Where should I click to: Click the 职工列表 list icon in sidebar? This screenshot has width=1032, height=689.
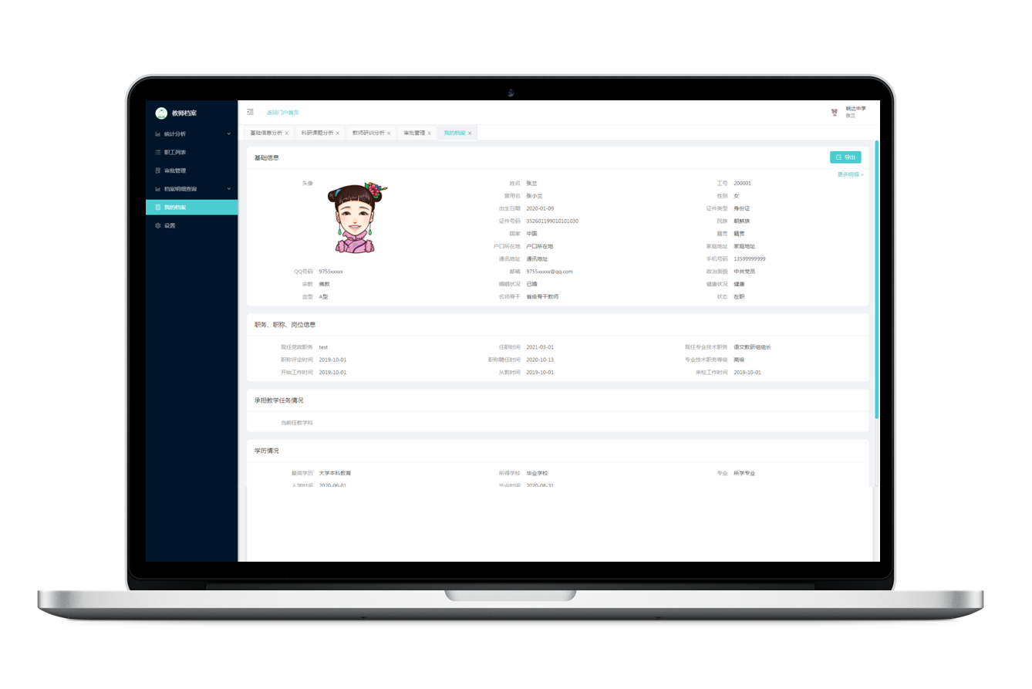tap(158, 152)
